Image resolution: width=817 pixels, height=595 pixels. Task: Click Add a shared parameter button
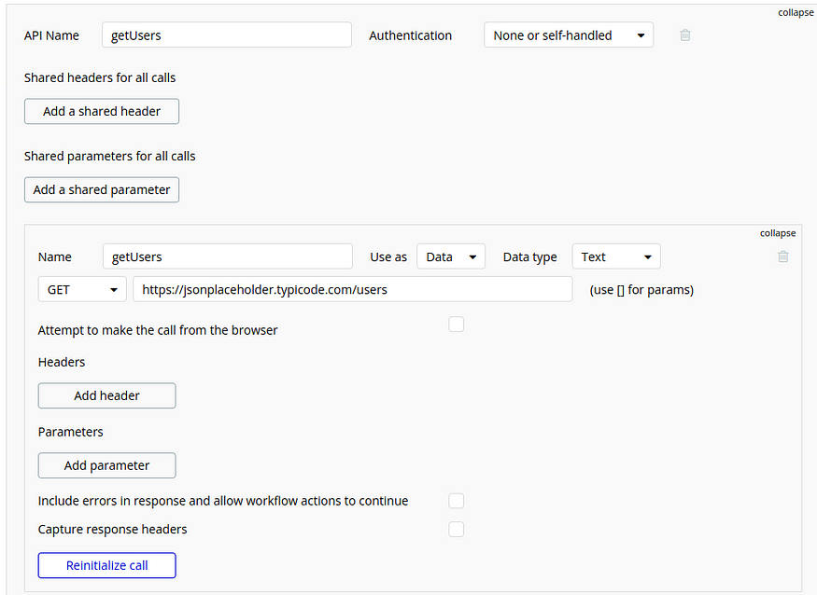[102, 190]
